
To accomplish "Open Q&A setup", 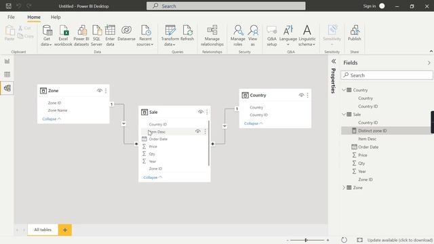I will [272, 36].
